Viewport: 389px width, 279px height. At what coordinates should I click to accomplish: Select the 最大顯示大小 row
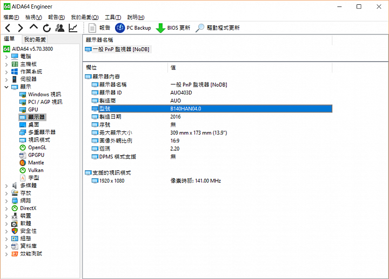click(212, 133)
